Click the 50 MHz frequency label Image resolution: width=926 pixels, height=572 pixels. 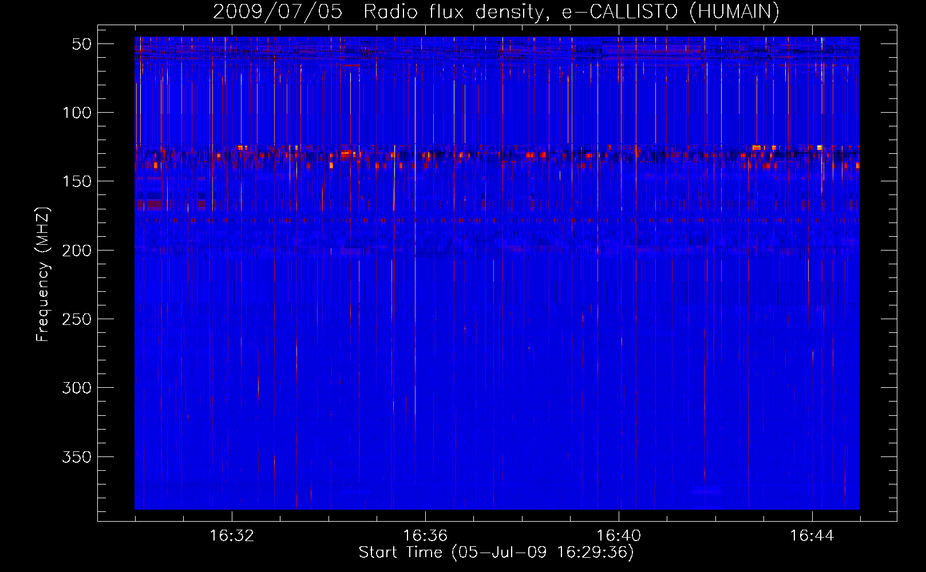[82, 44]
